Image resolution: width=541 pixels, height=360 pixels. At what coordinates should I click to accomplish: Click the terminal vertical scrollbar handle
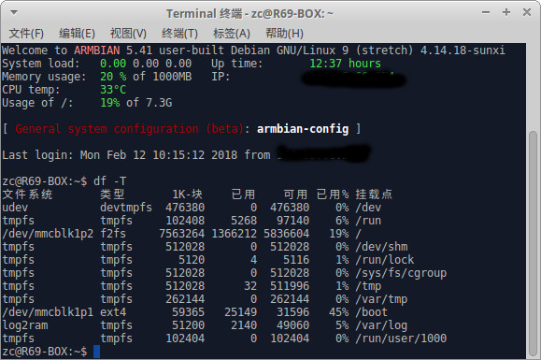coord(534,243)
